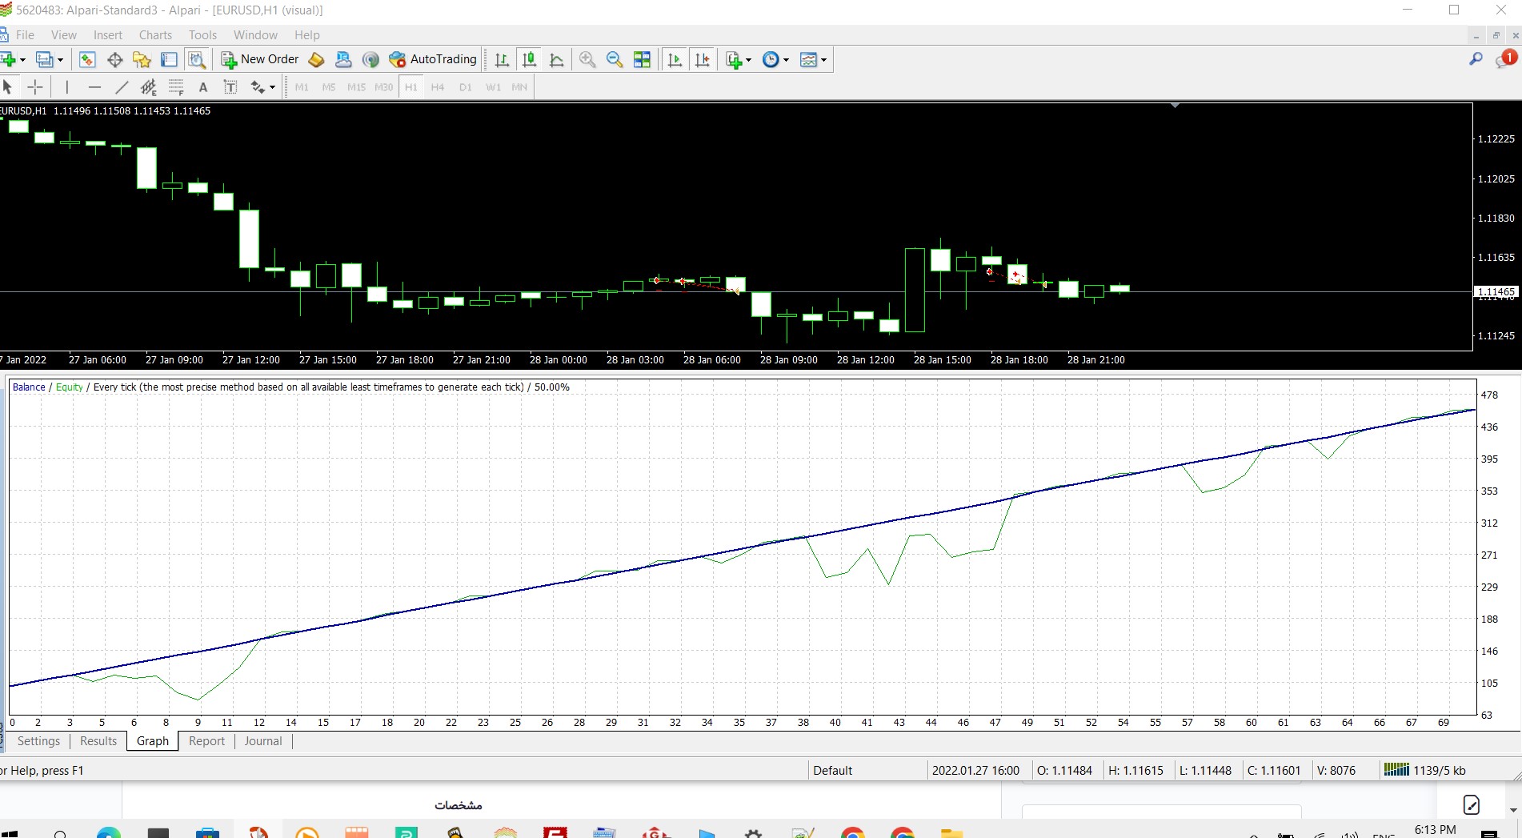
Task: Switch to the Results tab
Action: point(98,741)
